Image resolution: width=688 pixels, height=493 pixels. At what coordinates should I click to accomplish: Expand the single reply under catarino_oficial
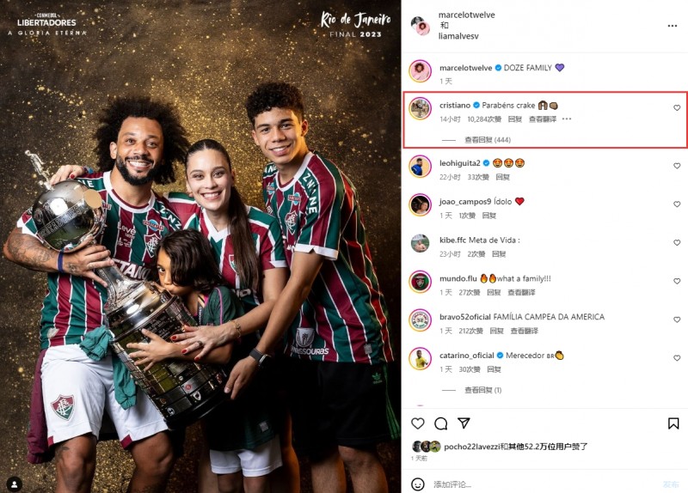coord(483,390)
